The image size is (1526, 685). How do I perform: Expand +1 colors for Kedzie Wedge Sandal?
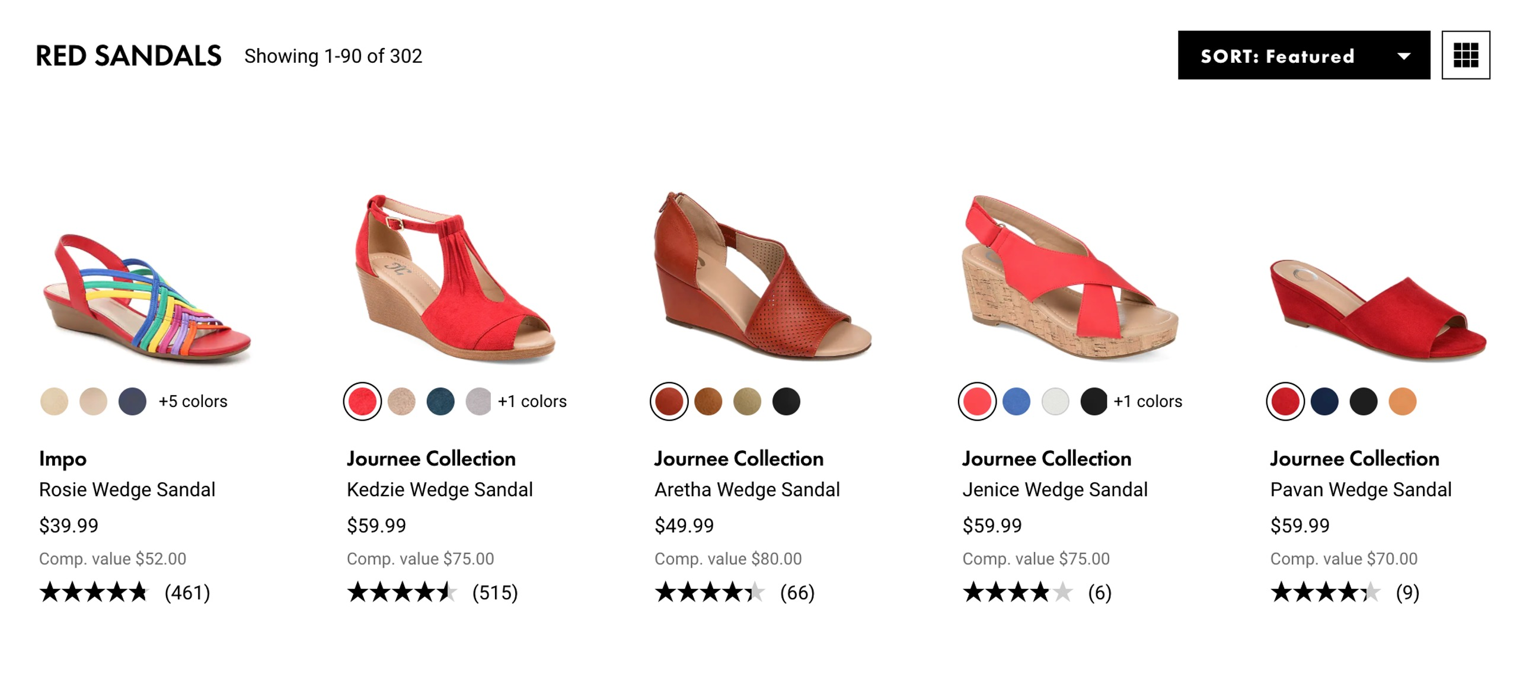coord(532,402)
